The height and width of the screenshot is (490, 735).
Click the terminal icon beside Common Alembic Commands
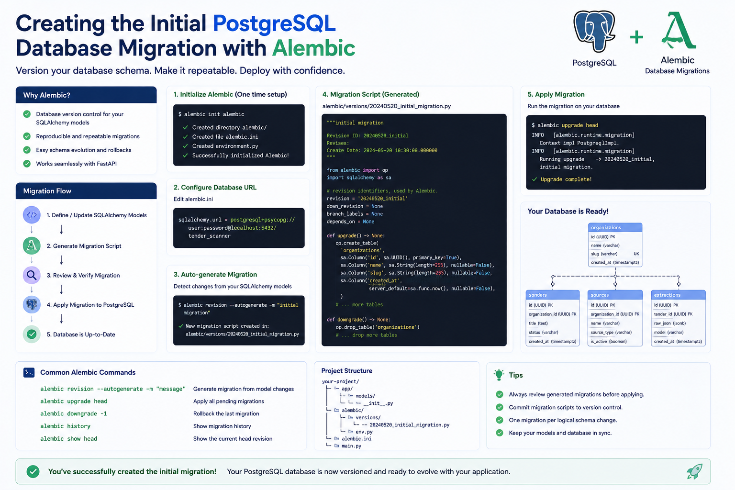click(x=29, y=372)
